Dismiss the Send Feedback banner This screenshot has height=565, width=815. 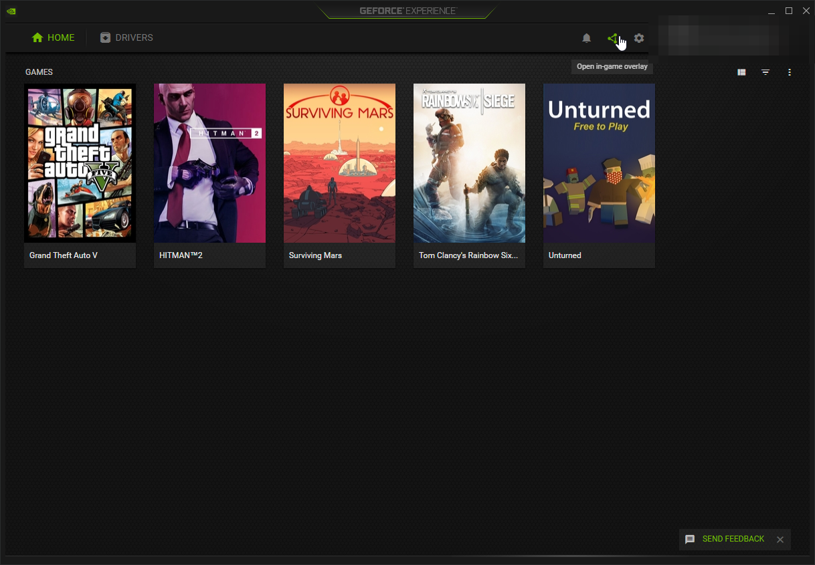780,540
